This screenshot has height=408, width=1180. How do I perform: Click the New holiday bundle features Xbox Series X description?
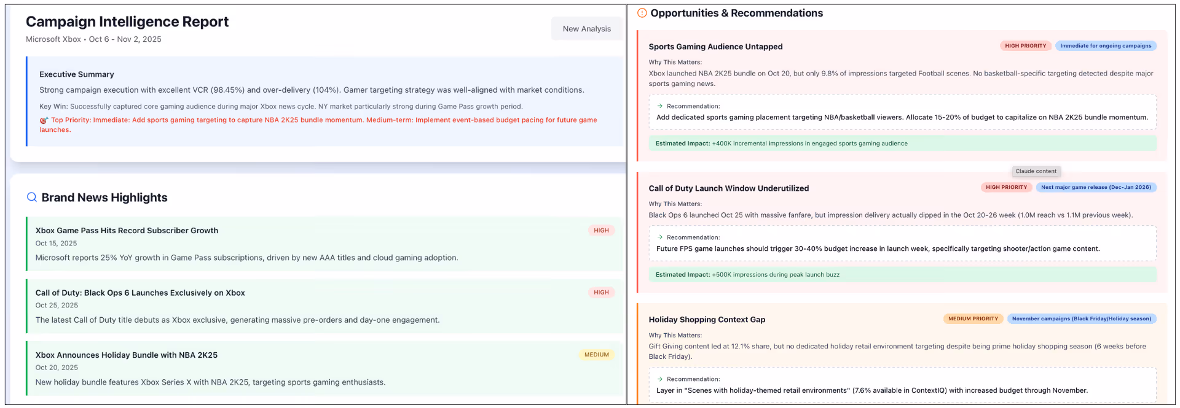click(210, 382)
